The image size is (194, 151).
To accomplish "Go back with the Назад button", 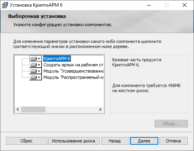I will click(115, 141).
